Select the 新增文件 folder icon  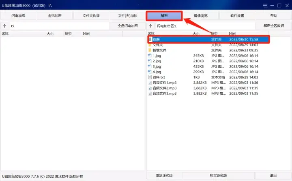click(x=150, y=50)
